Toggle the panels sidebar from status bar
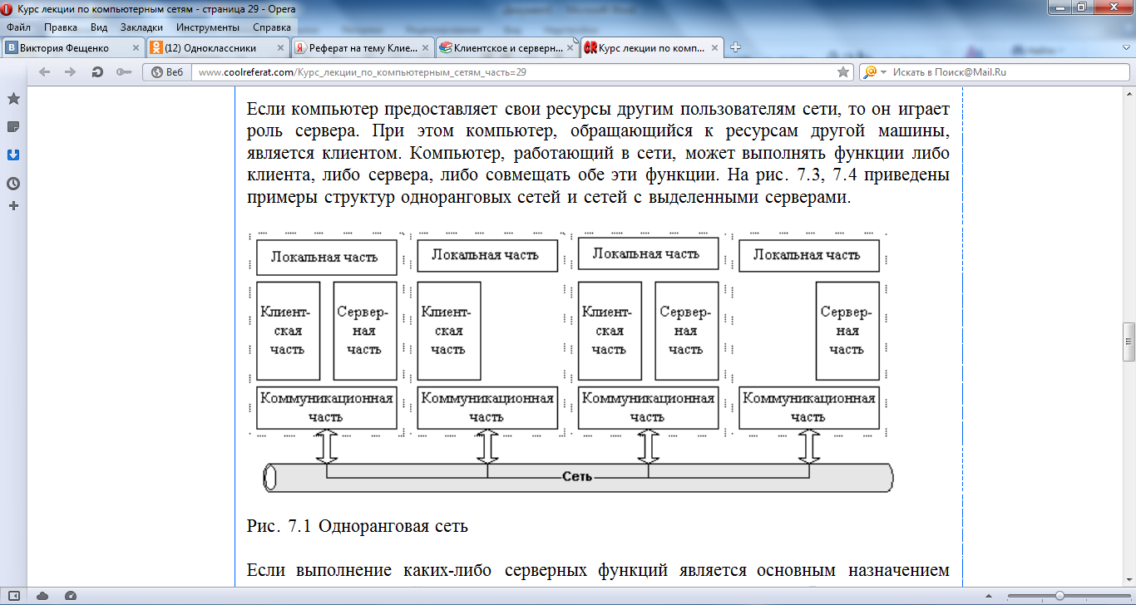Viewport: 1136px width, 605px height. [15, 596]
